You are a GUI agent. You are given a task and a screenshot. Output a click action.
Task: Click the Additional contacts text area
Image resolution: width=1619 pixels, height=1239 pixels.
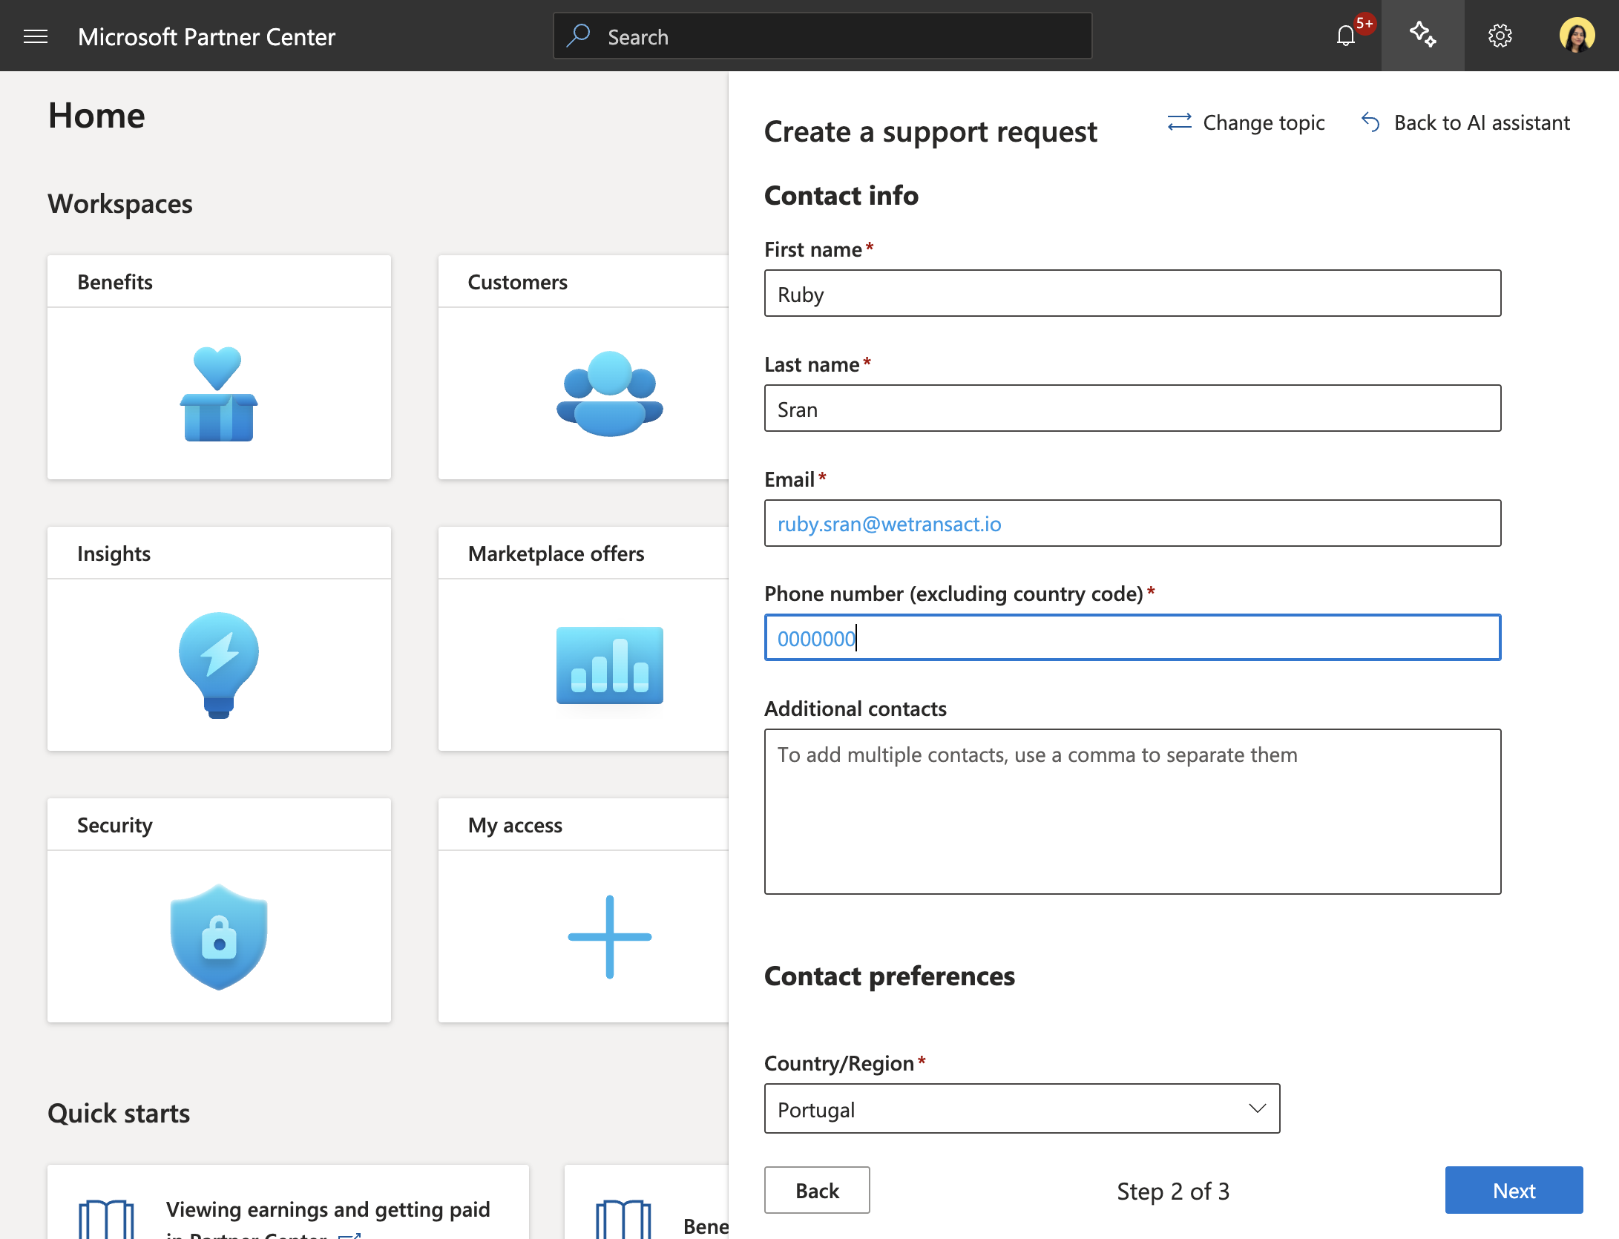click(1132, 812)
